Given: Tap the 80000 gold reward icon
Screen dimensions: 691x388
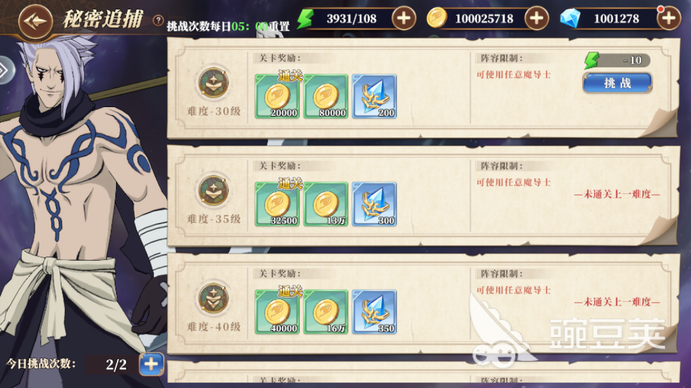Looking at the screenshot, I should click(x=326, y=96).
